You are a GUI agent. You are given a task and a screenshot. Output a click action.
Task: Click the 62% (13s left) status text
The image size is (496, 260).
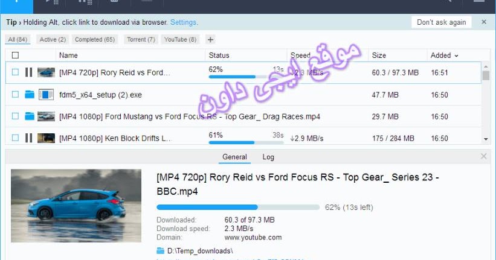click(349, 208)
